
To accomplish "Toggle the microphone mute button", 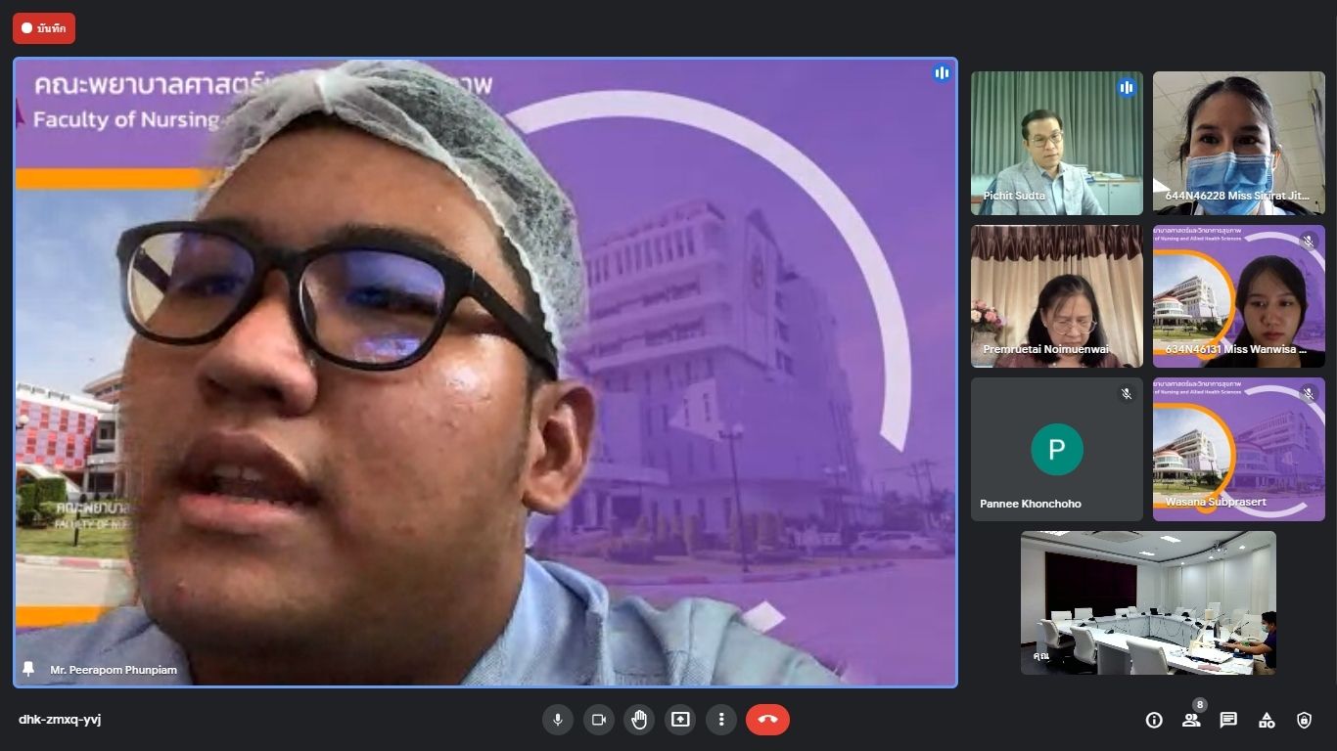I will tap(558, 720).
